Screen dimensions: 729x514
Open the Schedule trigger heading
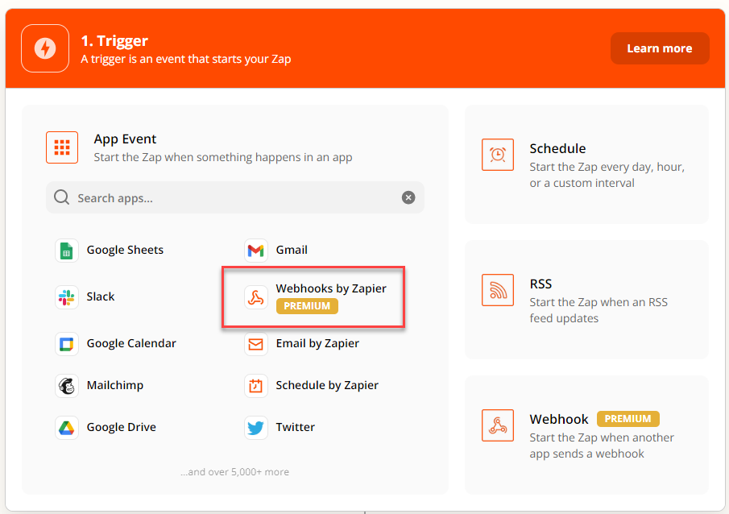(557, 148)
